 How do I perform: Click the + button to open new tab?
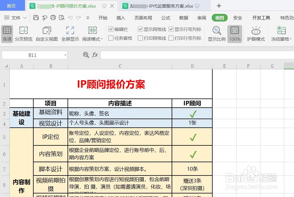click(x=219, y=6)
